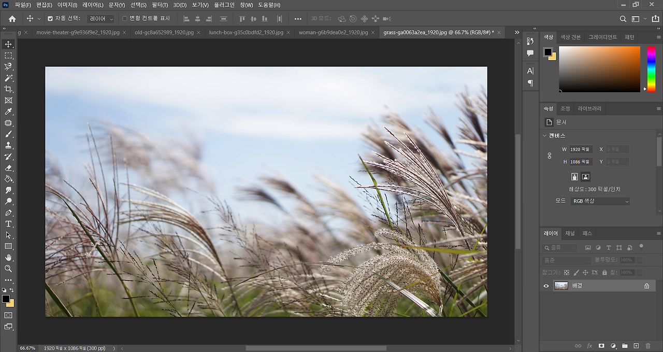Image resolution: width=663 pixels, height=352 pixels.
Task: Click the landscape orientation canvas button
Action: [x=585, y=177]
